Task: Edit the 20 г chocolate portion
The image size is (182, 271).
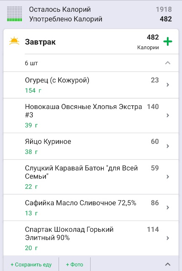Action: pos(31,248)
